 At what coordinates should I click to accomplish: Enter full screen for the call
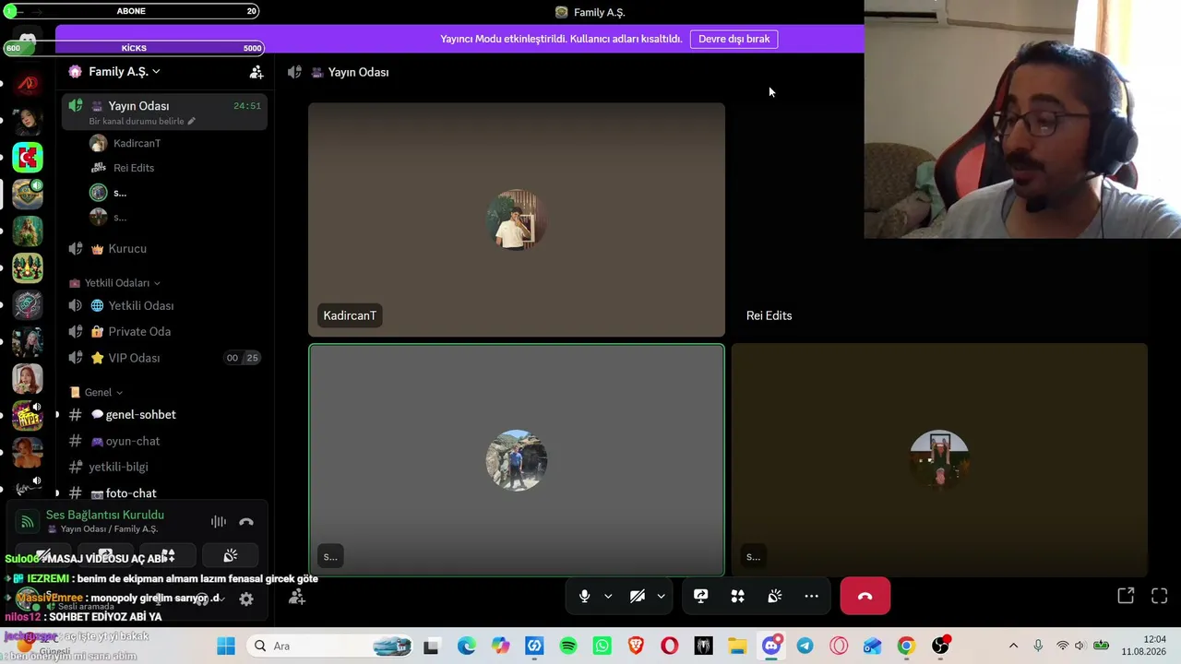click(x=1160, y=597)
